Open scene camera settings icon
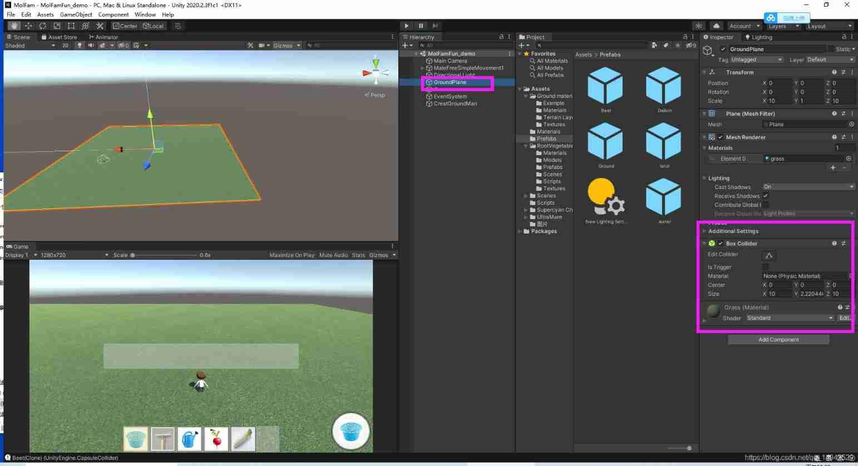This screenshot has height=466, width=858. [x=263, y=46]
